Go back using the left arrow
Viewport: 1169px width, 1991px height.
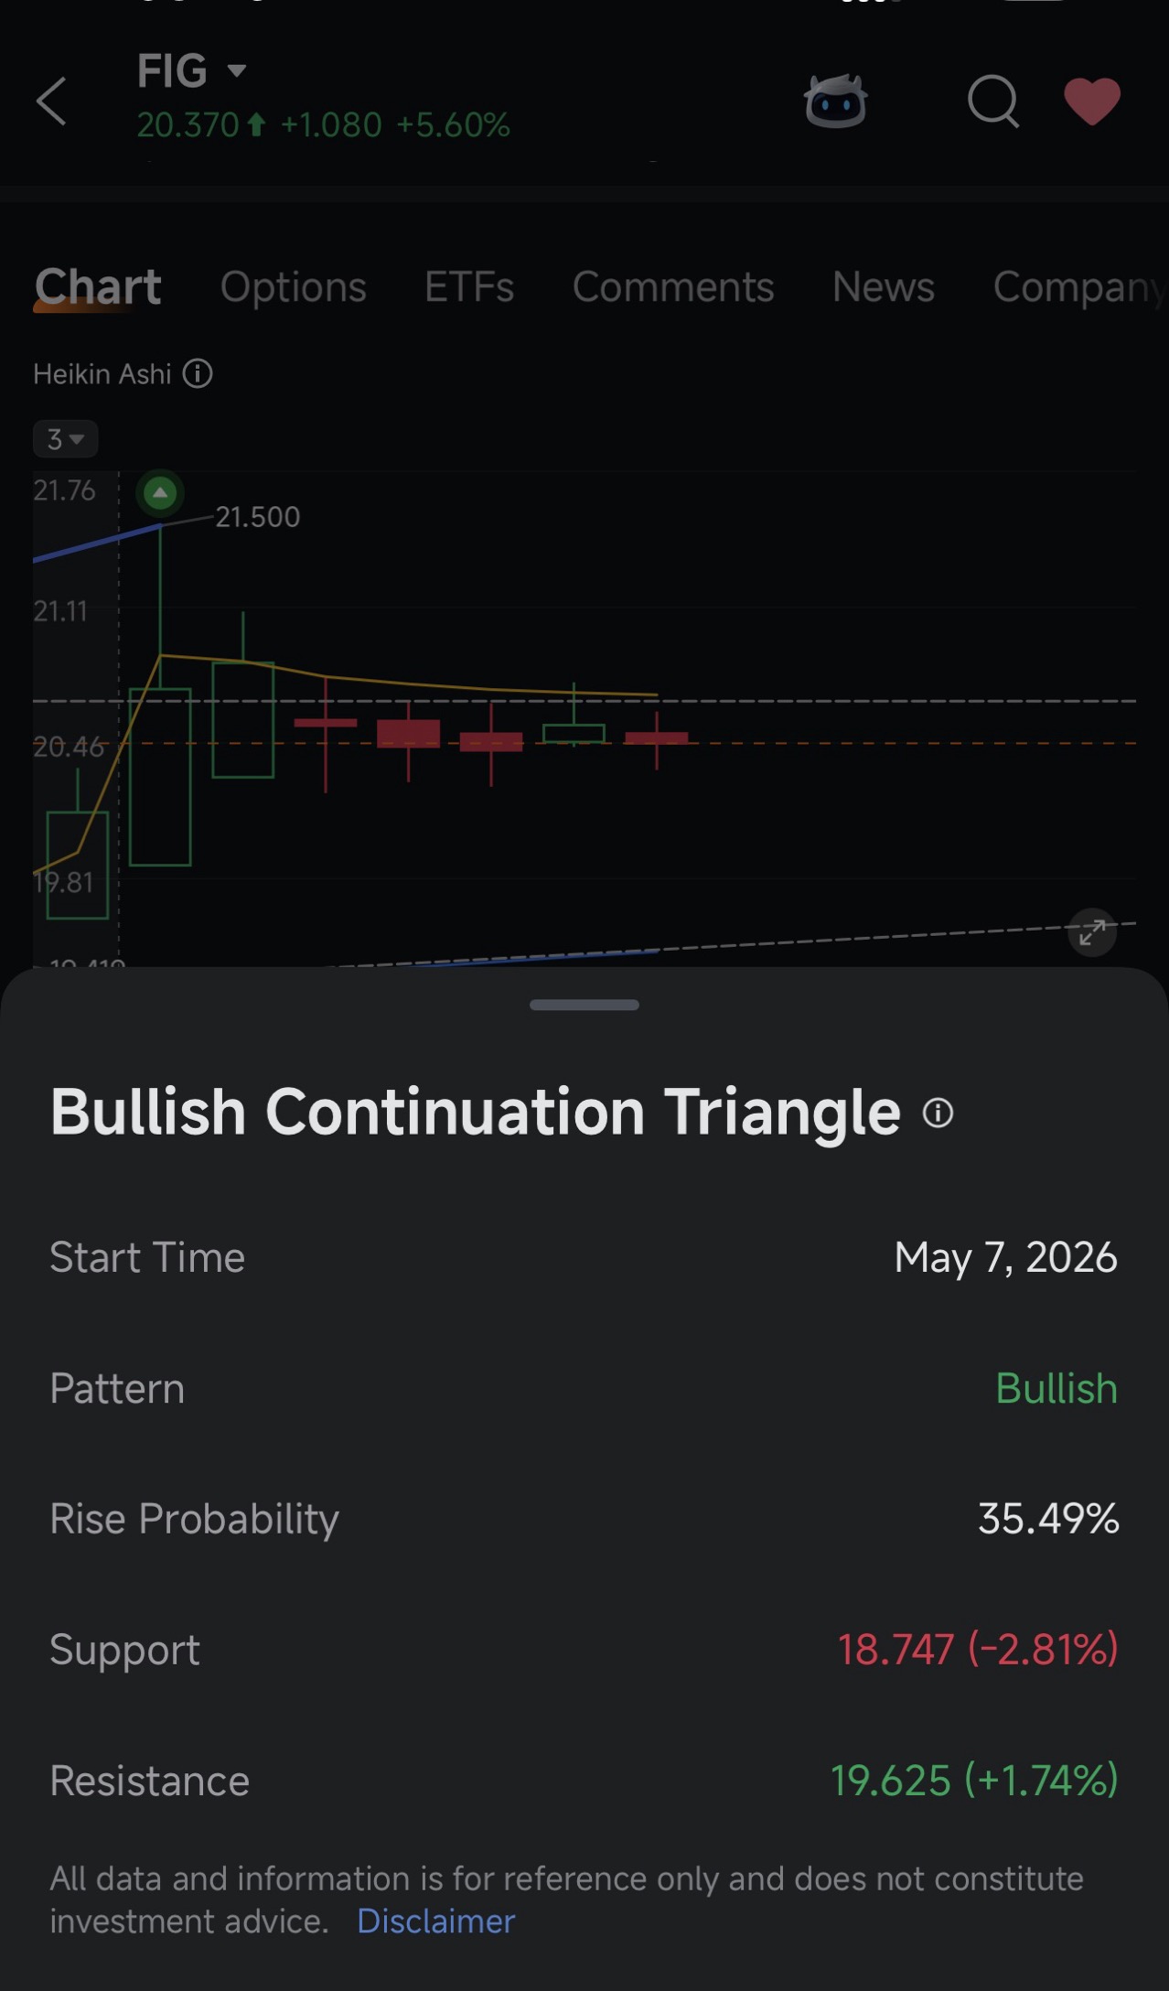tap(51, 101)
